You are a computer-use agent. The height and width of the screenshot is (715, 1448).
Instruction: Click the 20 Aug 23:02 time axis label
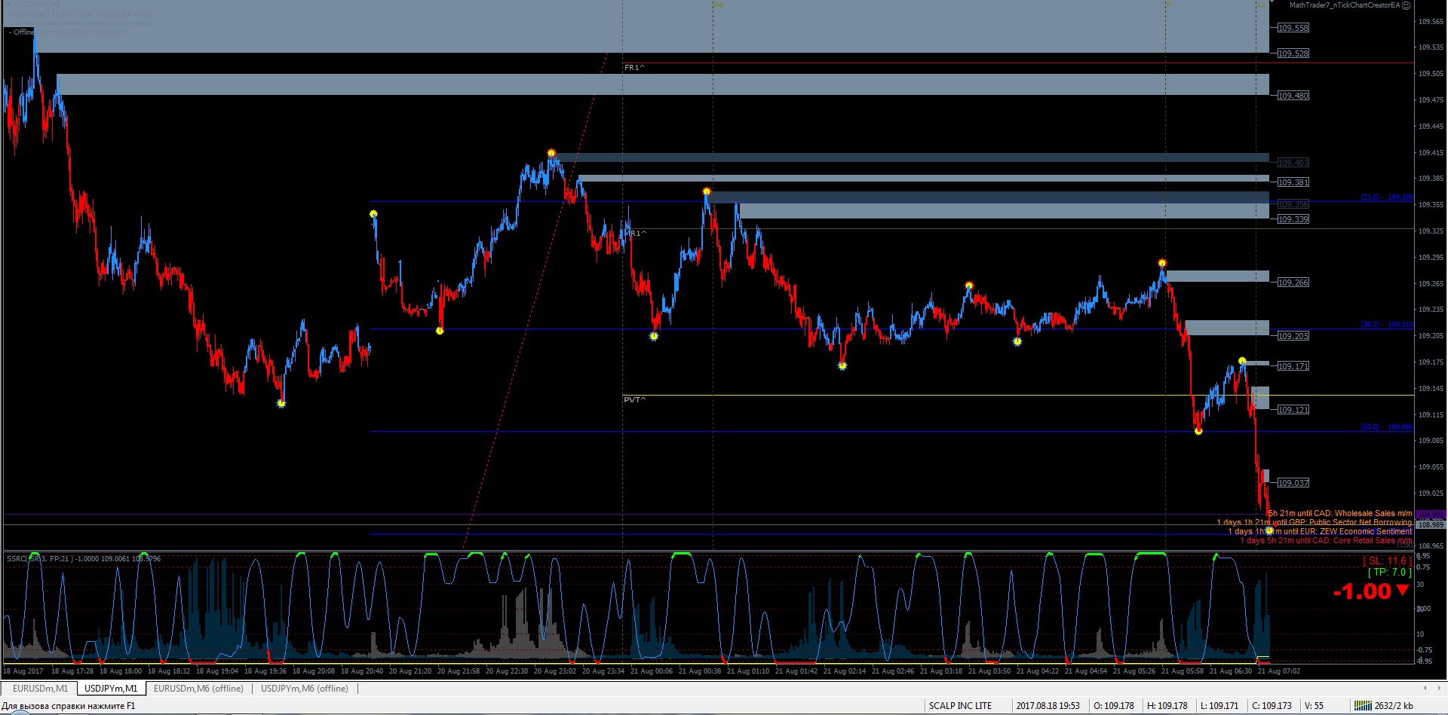[555, 671]
